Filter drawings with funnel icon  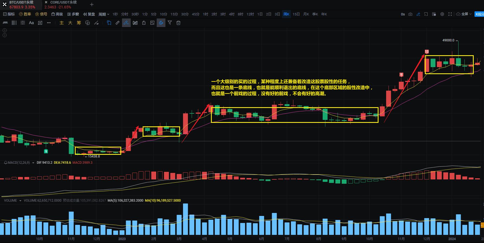pyautogui.click(x=170, y=23)
